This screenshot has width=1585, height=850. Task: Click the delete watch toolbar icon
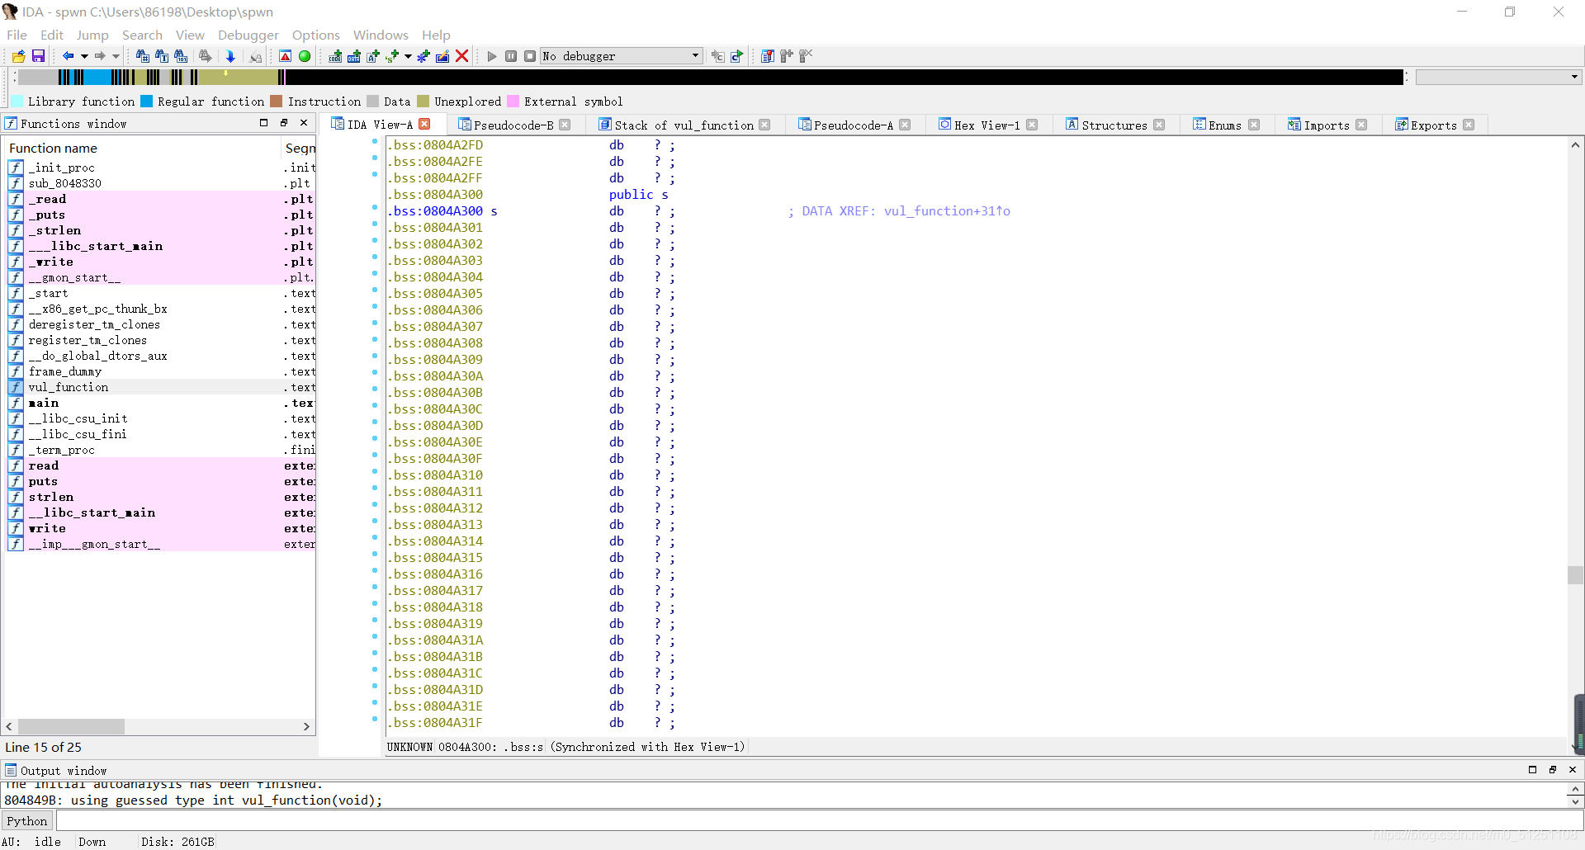tap(806, 56)
